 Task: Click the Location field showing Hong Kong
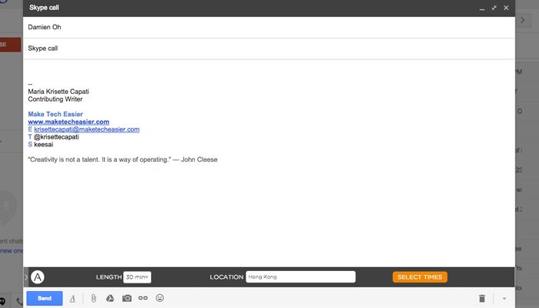coord(300,276)
